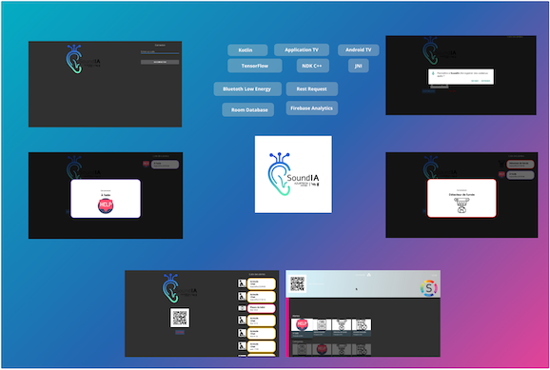The height and width of the screenshot is (370, 550).
Task: Open the login screen screenshot
Action: pos(106,84)
